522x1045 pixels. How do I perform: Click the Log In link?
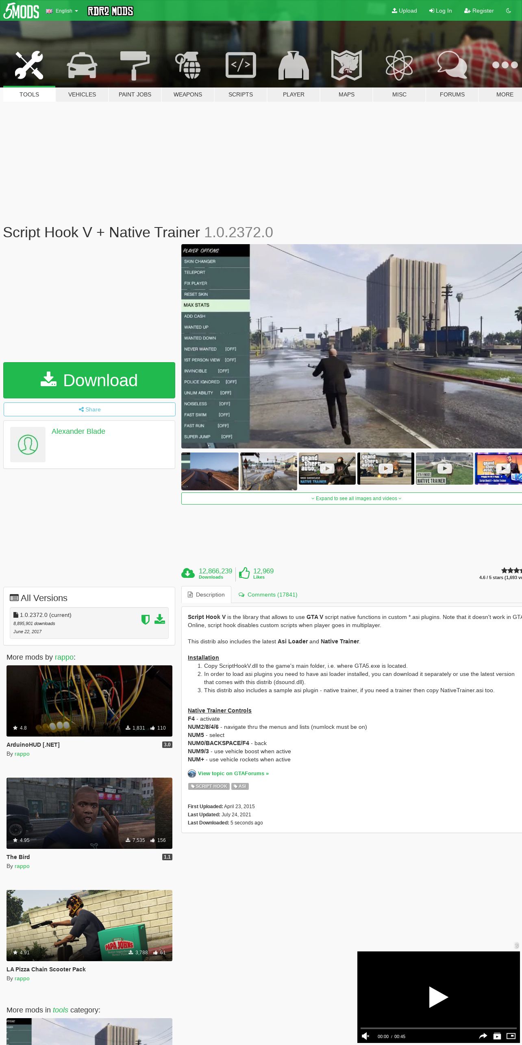coord(441,11)
